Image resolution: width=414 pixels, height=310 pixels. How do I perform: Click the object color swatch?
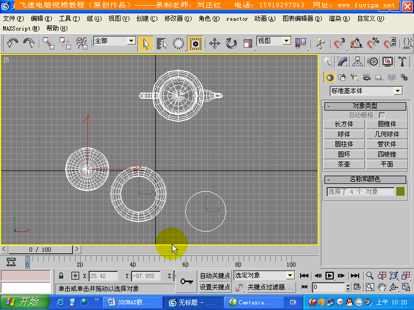401,192
